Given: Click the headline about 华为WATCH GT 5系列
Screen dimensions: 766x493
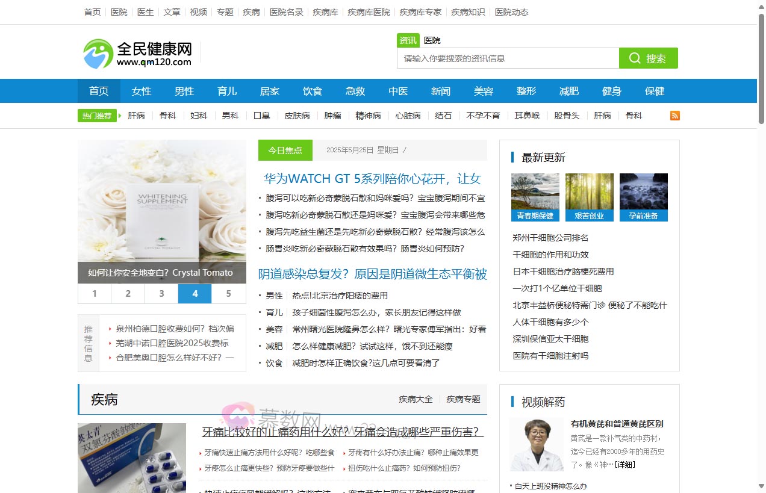Looking at the screenshot, I should pyautogui.click(x=372, y=179).
